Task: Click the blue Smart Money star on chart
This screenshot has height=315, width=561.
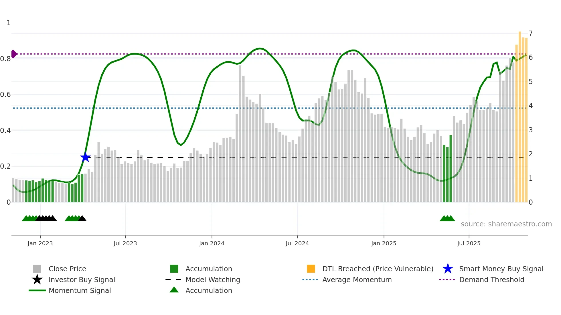Action: click(x=85, y=157)
